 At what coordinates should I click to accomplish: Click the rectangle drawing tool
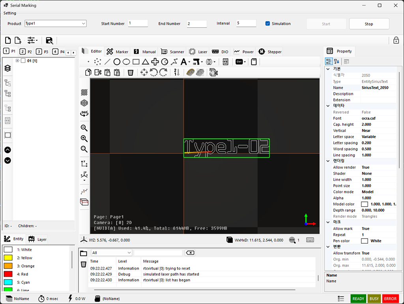point(136,62)
